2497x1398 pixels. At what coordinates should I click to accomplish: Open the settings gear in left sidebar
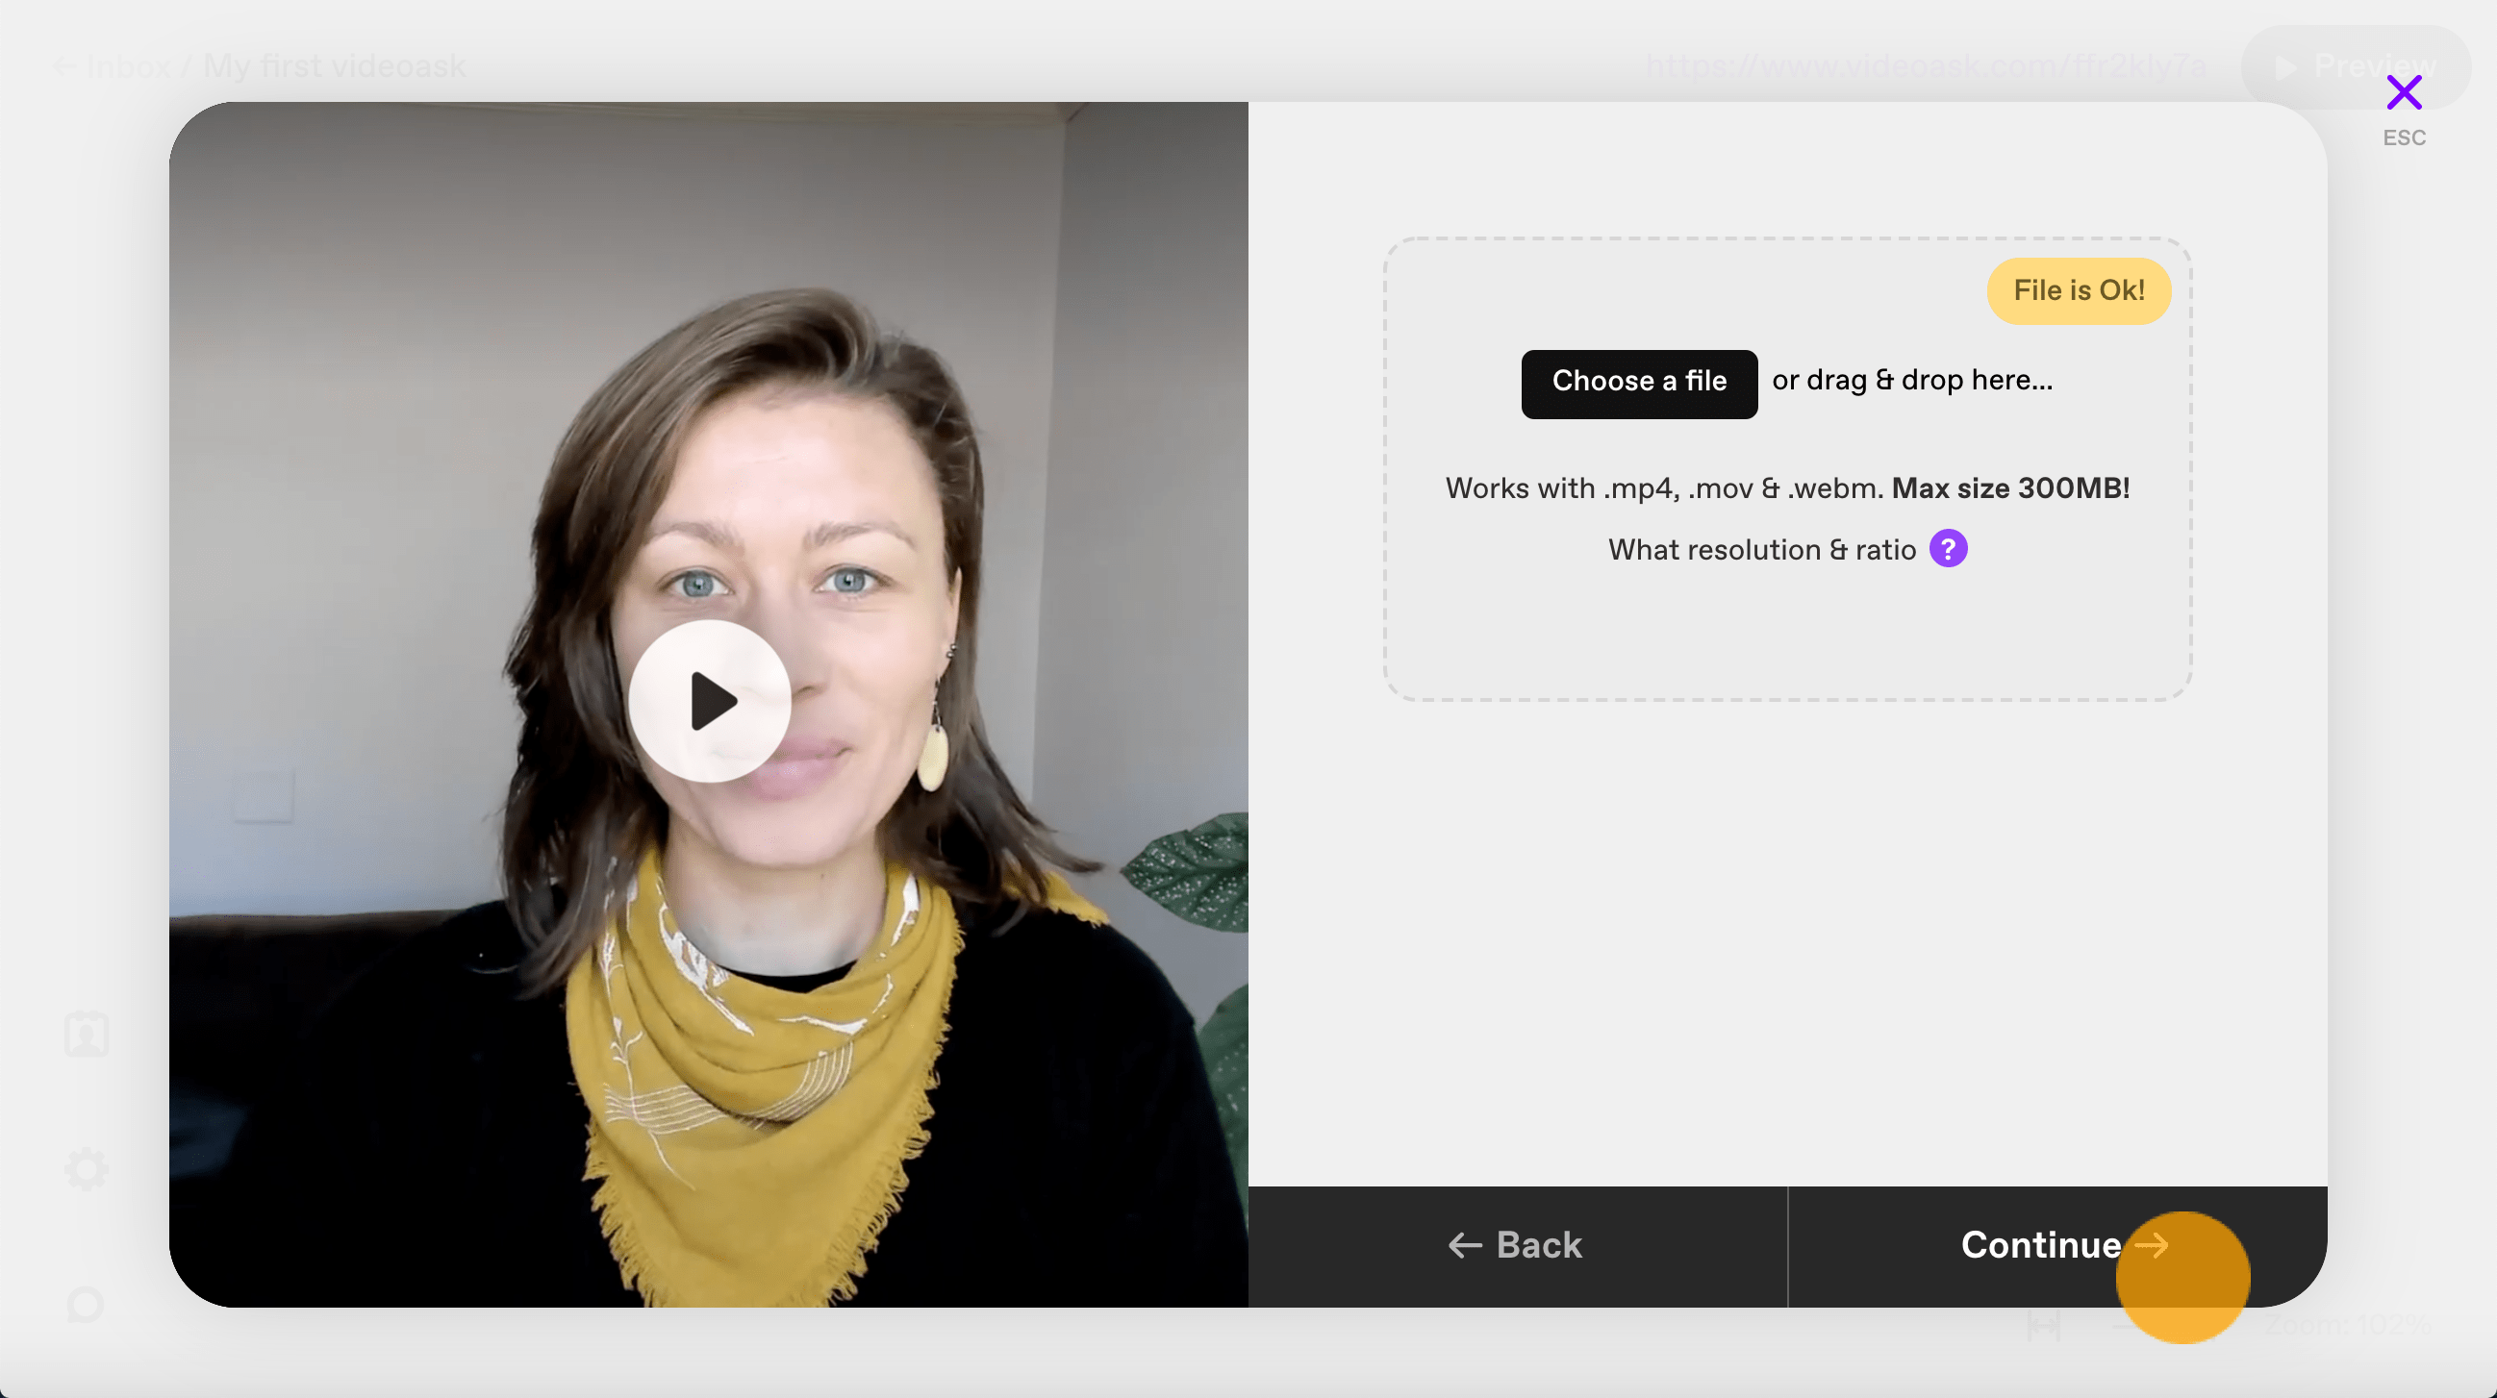[87, 1169]
